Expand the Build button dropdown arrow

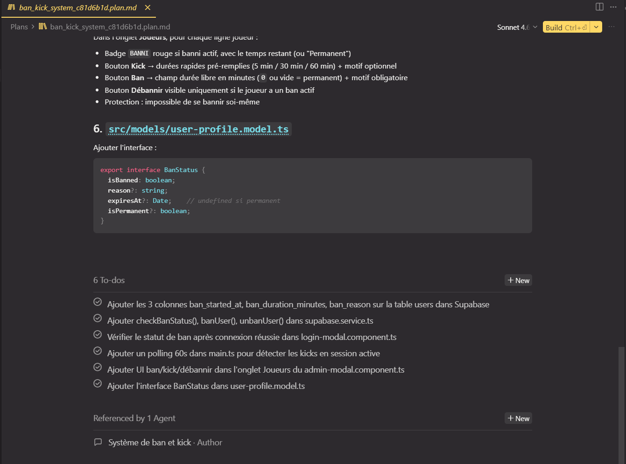(x=596, y=27)
